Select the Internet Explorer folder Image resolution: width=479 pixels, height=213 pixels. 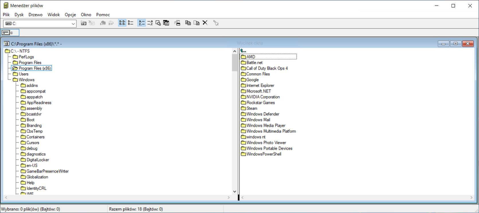[257, 85]
